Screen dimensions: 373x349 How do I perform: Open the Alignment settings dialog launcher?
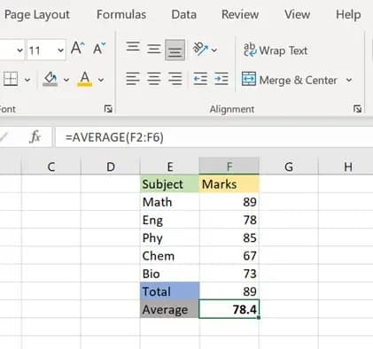click(357, 109)
